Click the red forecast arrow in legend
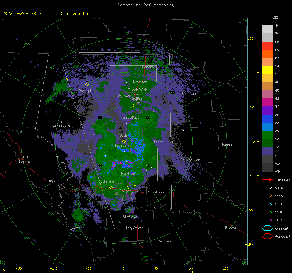This screenshot has height=273, width=292. click(267, 180)
